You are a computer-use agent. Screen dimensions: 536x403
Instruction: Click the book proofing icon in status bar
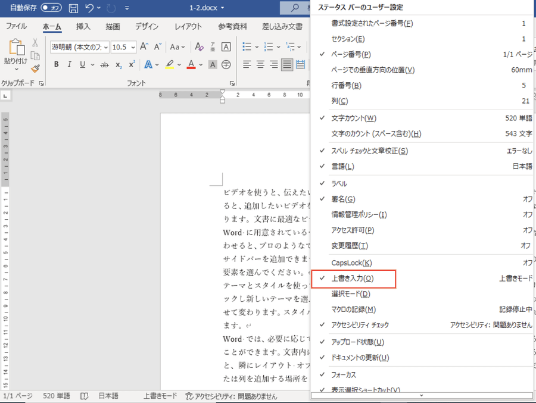tap(84, 396)
